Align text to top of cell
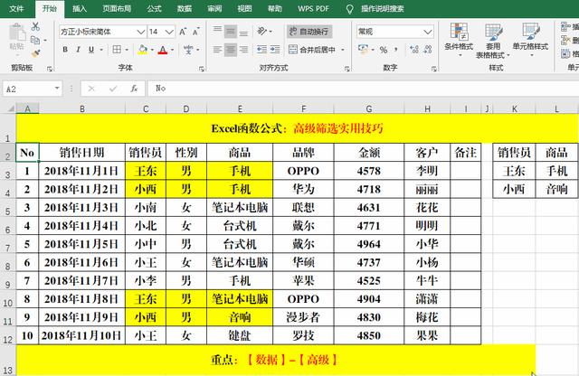This screenshot has height=376, width=579. (x=217, y=32)
